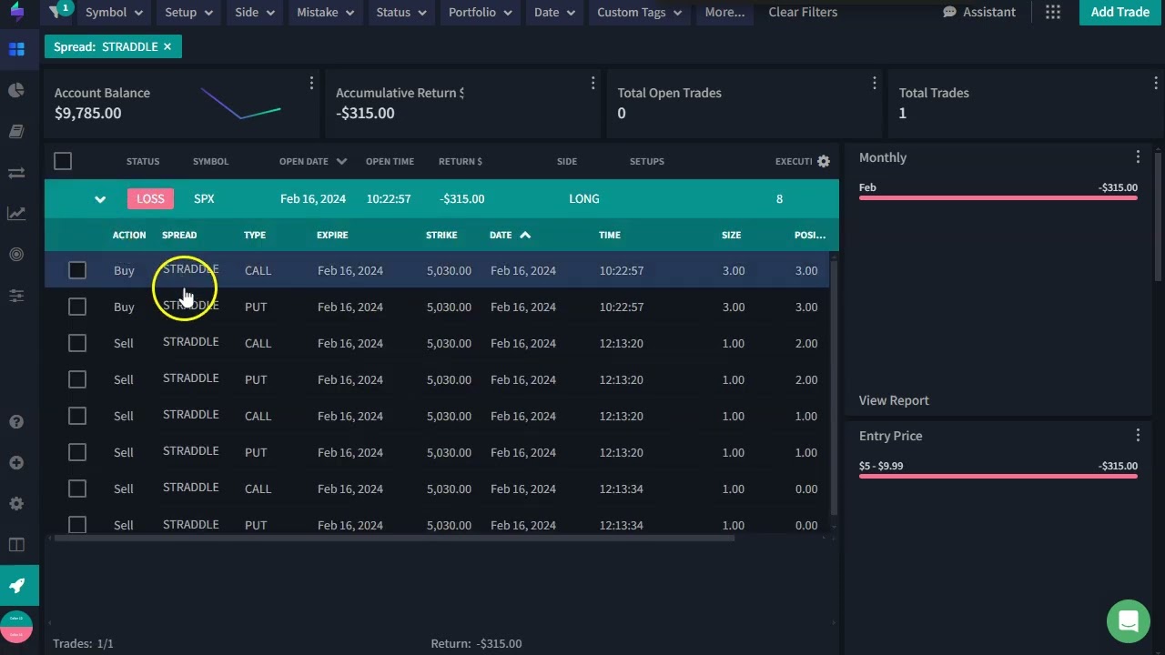This screenshot has height=655, width=1165.
Task: Open Accumulative Return card options menu
Action: pos(593,83)
